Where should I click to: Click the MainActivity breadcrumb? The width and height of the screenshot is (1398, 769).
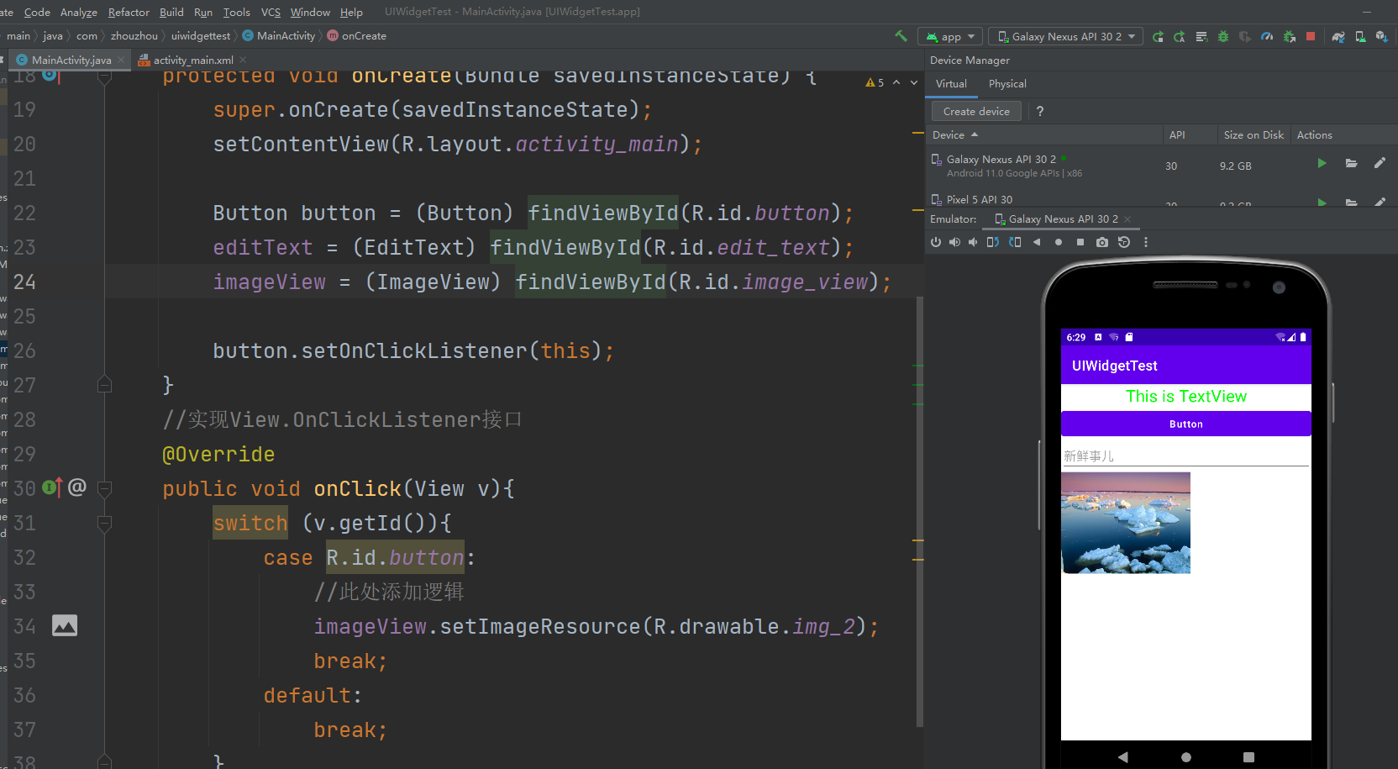tap(279, 36)
